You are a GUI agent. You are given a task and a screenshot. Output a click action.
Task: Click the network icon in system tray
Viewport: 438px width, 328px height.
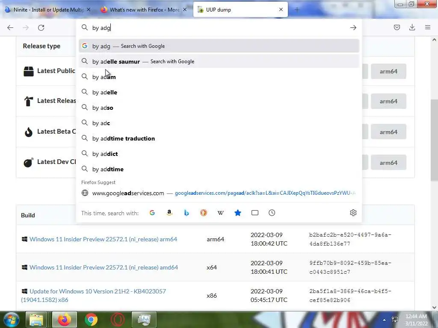tap(395, 319)
